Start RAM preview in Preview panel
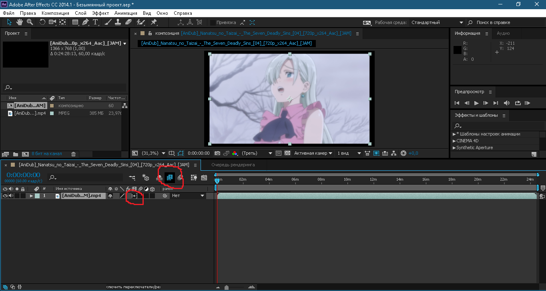The height and width of the screenshot is (291, 546). pyautogui.click(x=527, y=103)
